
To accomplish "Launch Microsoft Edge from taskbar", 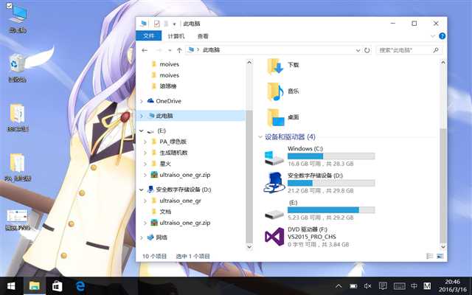I will click(80, 285).
